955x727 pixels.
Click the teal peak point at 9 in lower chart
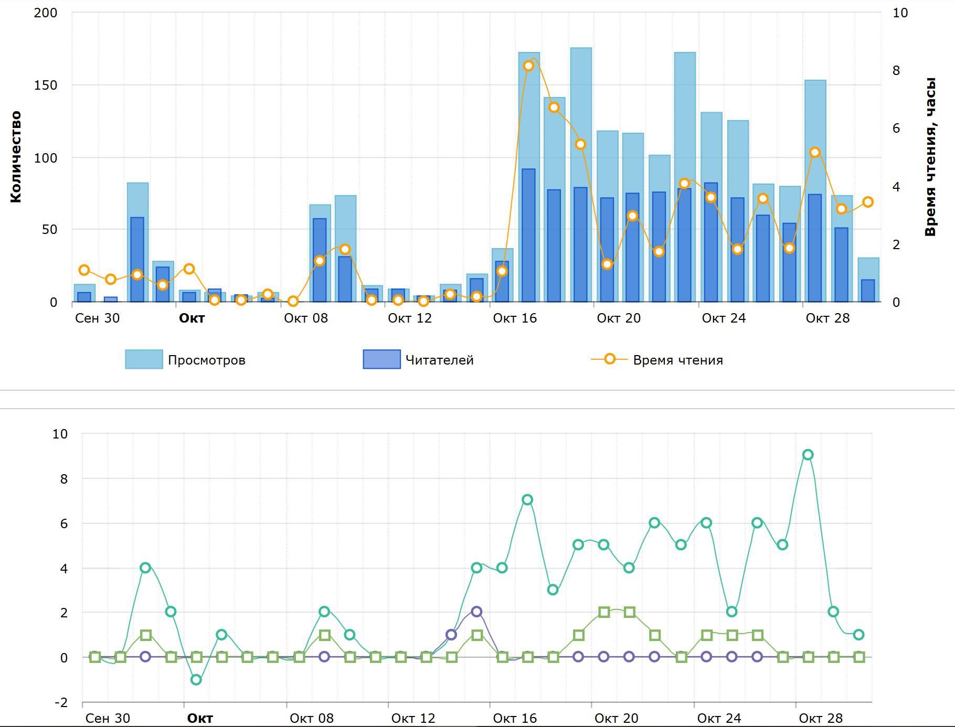pos(808,455)
